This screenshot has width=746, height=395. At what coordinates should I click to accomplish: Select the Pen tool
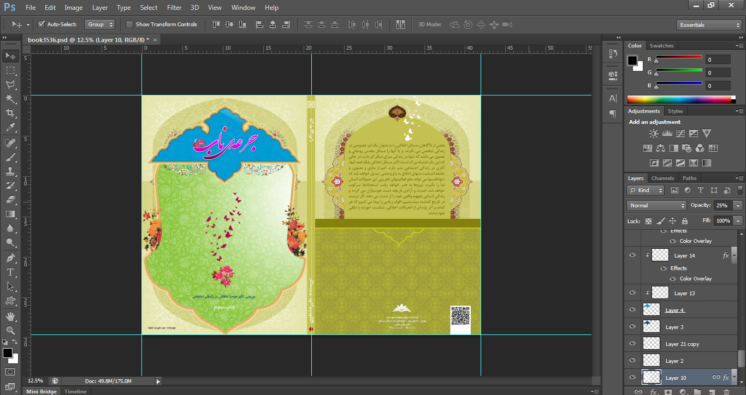click(x=10, y=258)
